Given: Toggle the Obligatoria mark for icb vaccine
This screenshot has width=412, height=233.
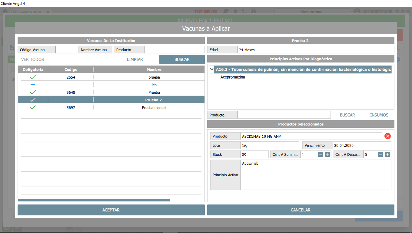Looking at the screenshot, I should click(x=33, y=85).
